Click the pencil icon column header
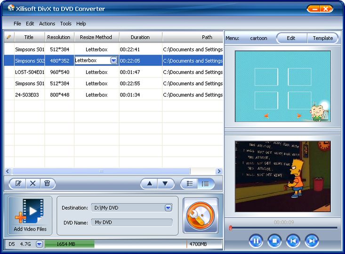345x254 pixels. (x=9, y=37)
